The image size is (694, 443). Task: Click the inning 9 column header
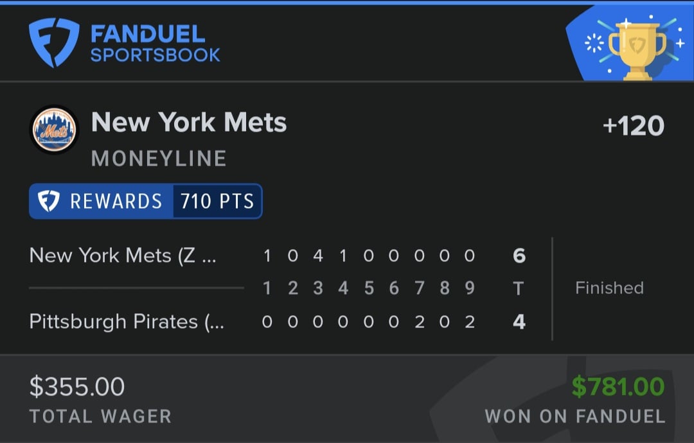470,288
